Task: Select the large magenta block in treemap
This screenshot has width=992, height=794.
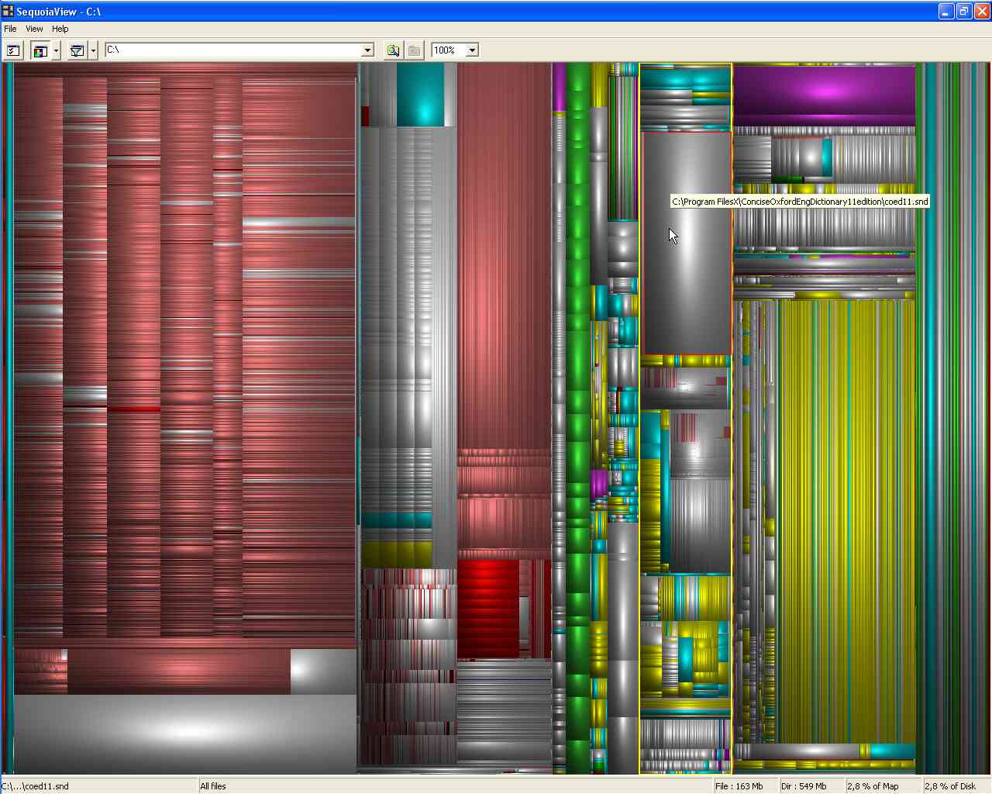Action: 824,91
